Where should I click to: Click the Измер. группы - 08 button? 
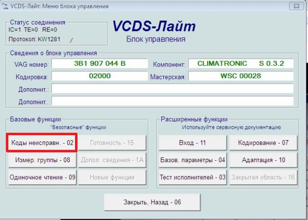pyautogui.click(x=43, y=160)
